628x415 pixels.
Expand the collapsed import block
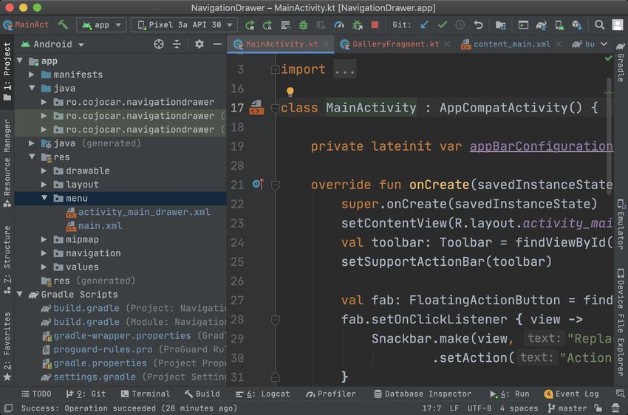click(275, 69)
